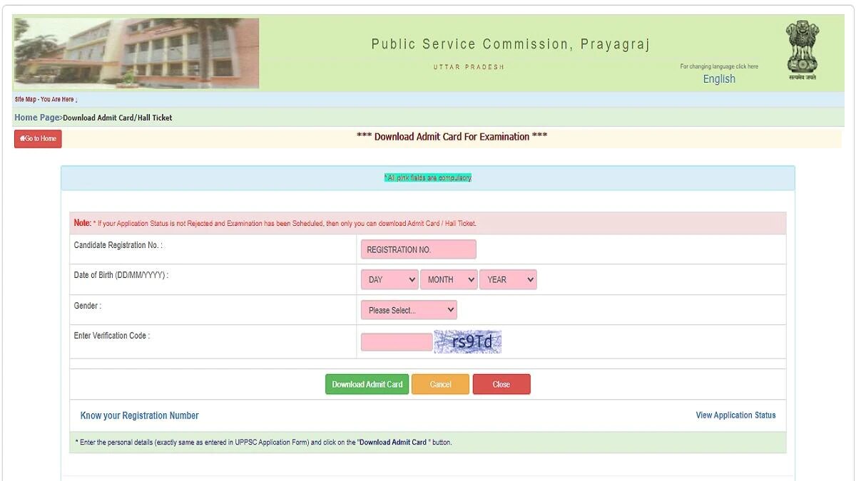The height and width of the screenshot is (481, 856).
Task: Click the Cancel button
Action: click(440, 384)
